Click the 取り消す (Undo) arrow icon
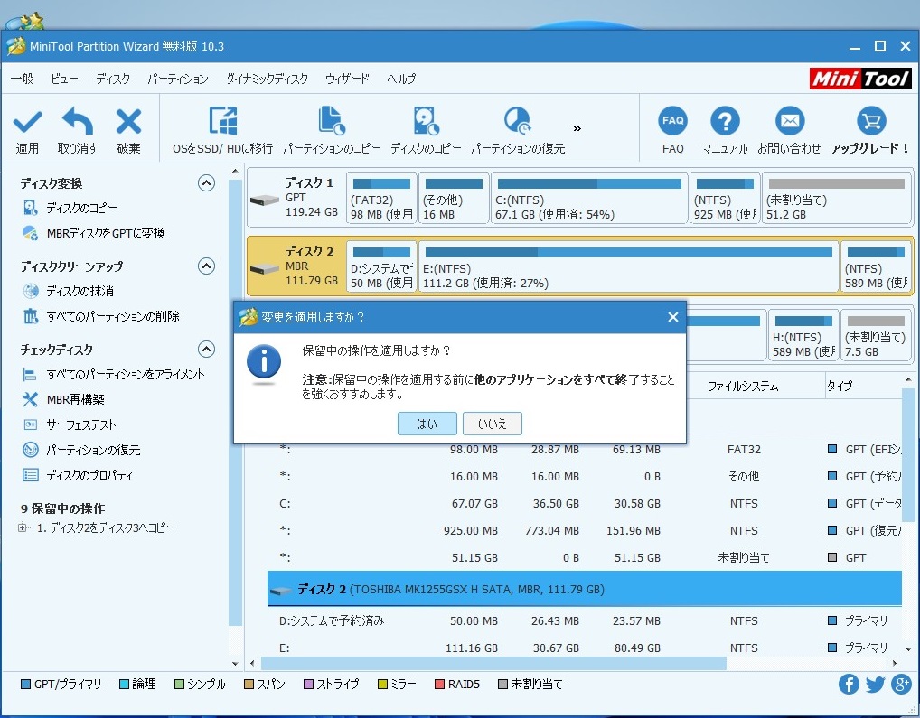This screenshot has width=920, height=718. (x=78, y=122)
